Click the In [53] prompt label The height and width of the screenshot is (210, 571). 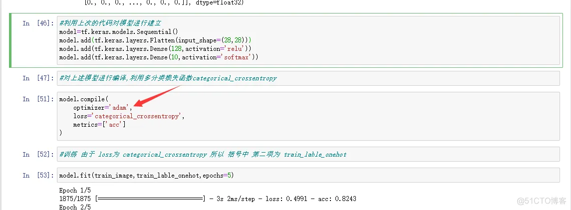[37, 176]
